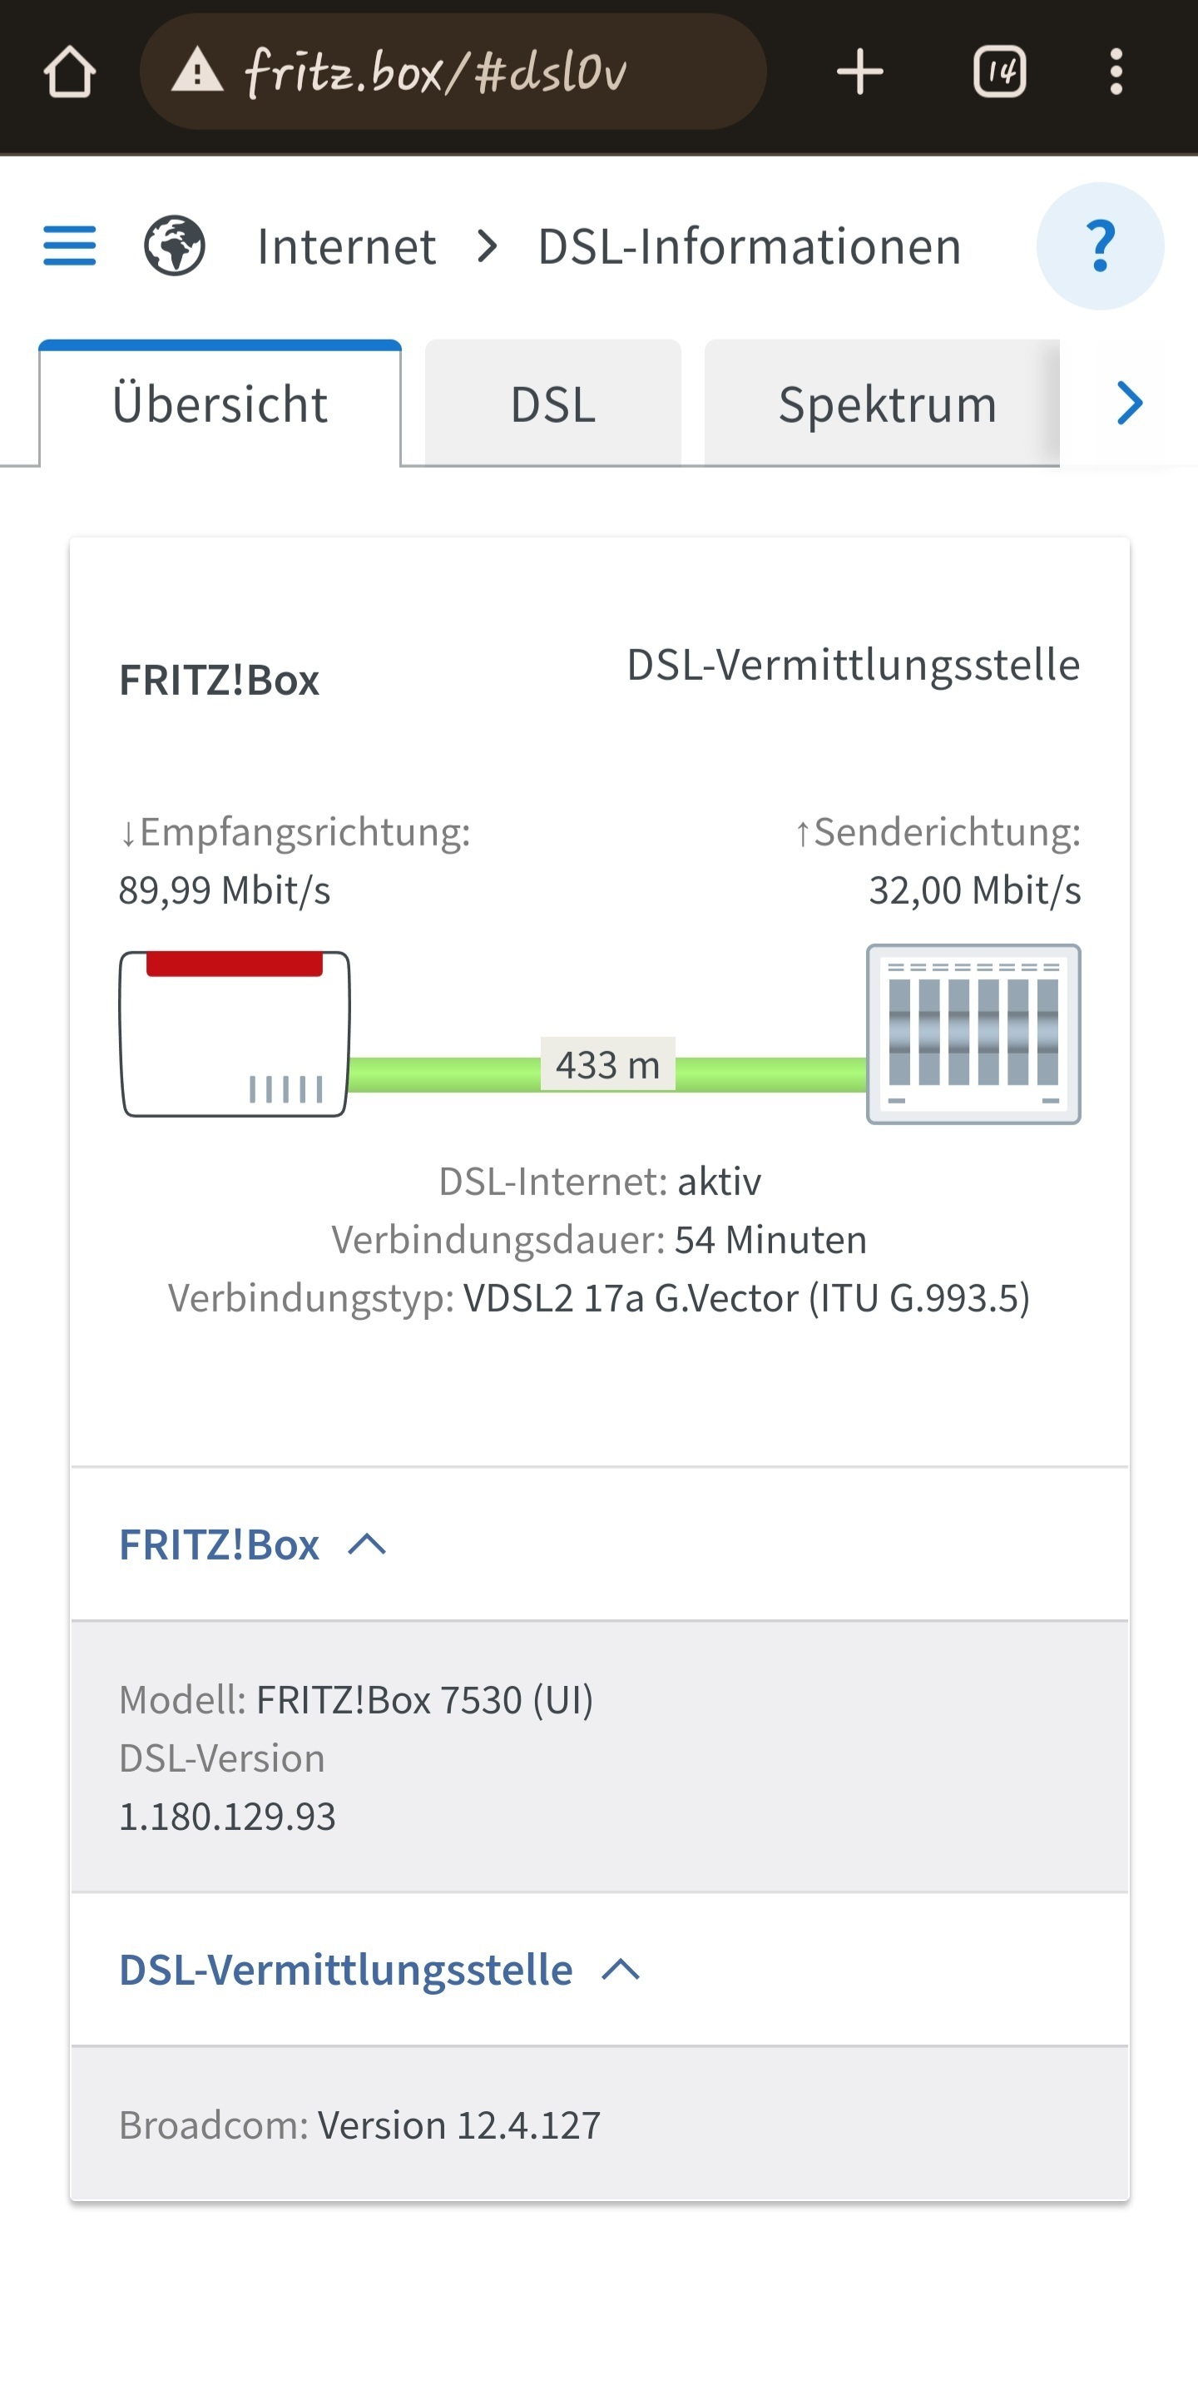Tap the browser home icon

point(70,72)
